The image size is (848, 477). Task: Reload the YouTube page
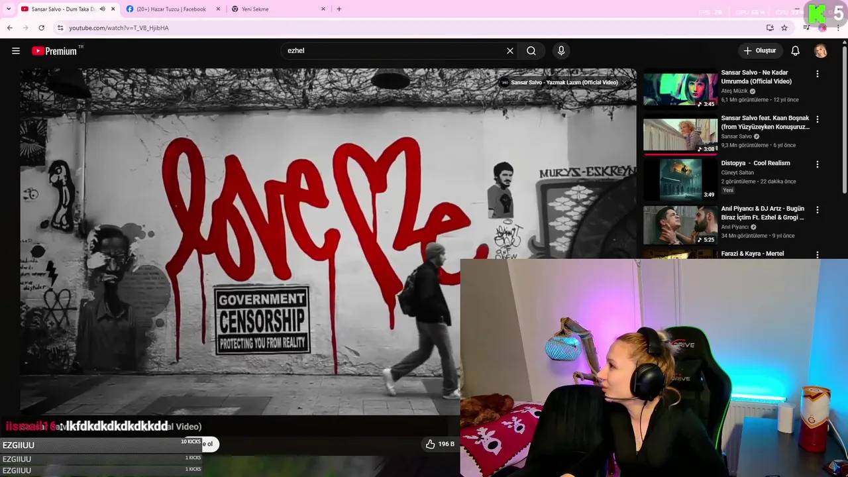pos(41,28)
